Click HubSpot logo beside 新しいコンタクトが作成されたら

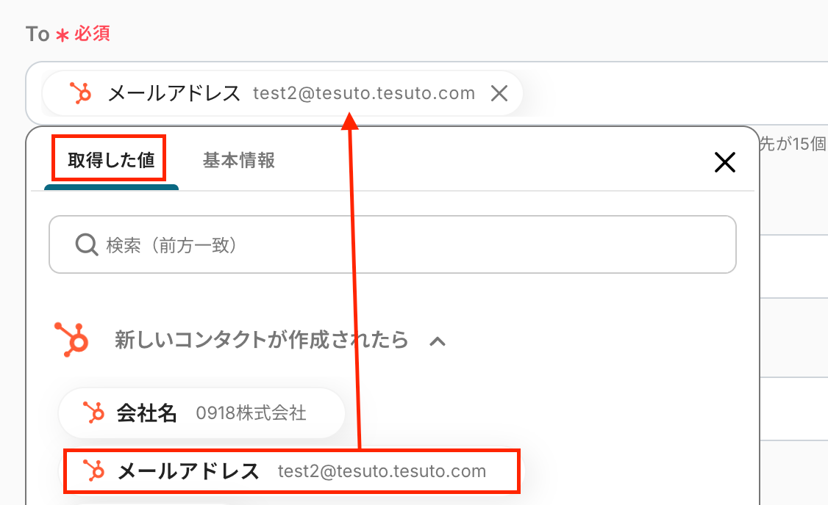(x=71, y=339)
